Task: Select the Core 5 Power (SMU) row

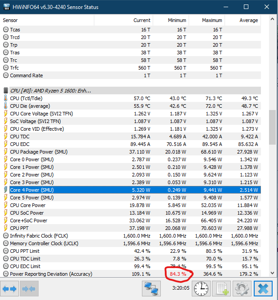Action: [x=132, y=198]
